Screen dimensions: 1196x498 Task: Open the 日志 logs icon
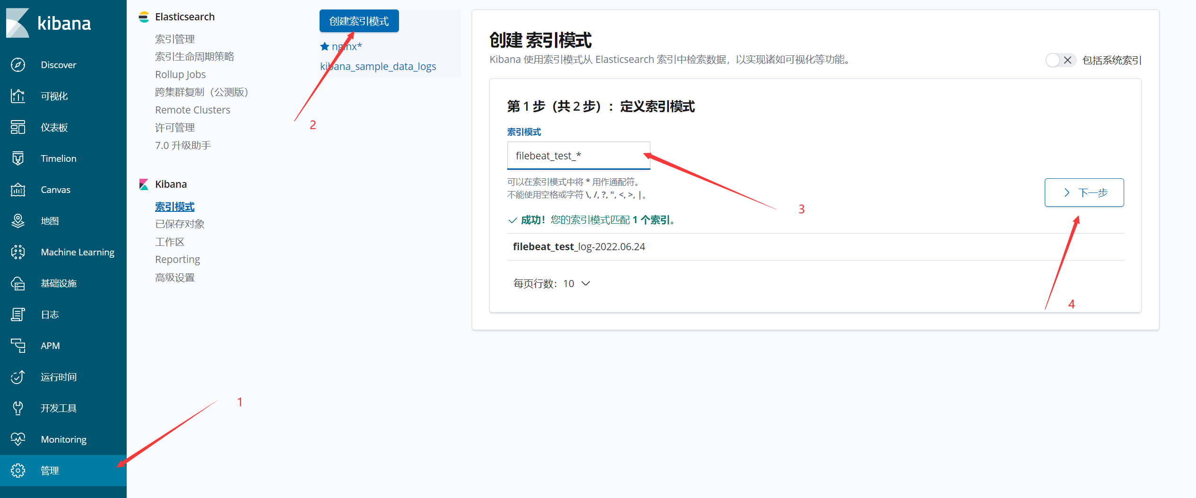(18, 315)
